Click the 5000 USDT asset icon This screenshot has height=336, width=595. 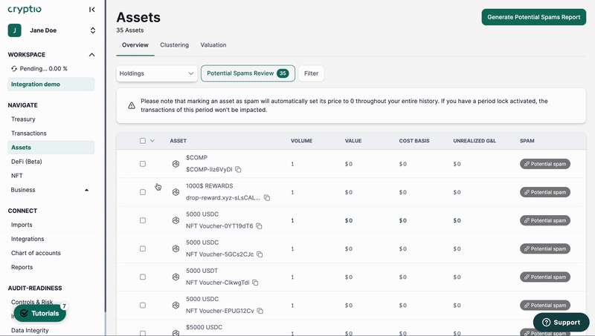click(x=176, y=277)
